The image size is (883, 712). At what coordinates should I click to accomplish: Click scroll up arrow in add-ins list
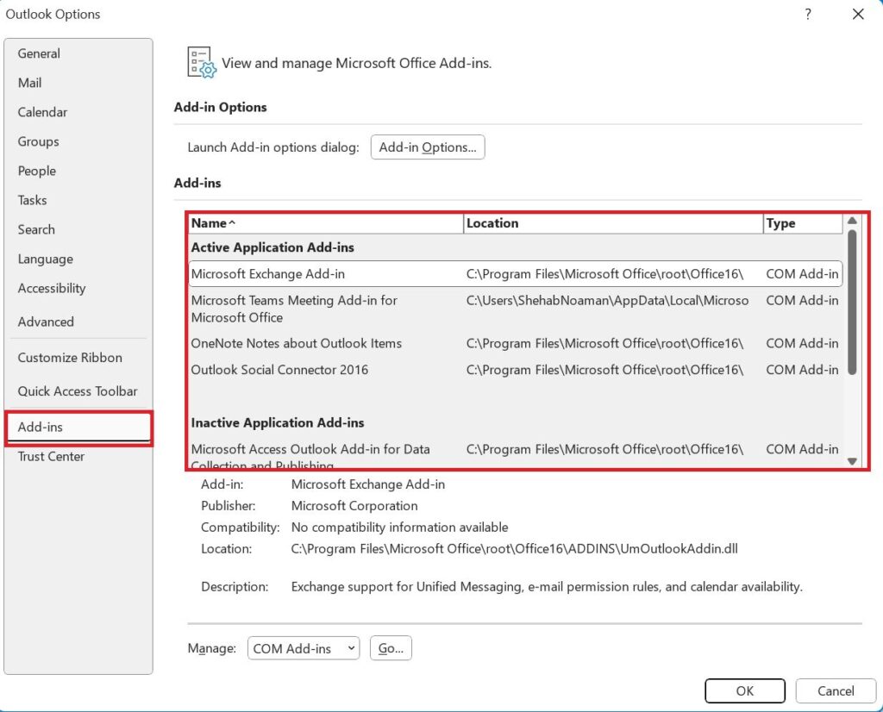(852, 221)
